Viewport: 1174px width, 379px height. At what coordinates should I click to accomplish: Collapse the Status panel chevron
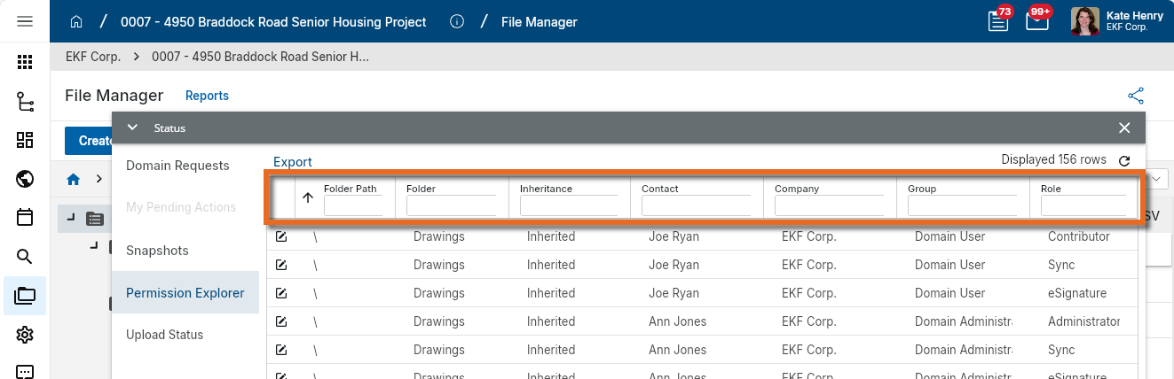coord(132,128)
